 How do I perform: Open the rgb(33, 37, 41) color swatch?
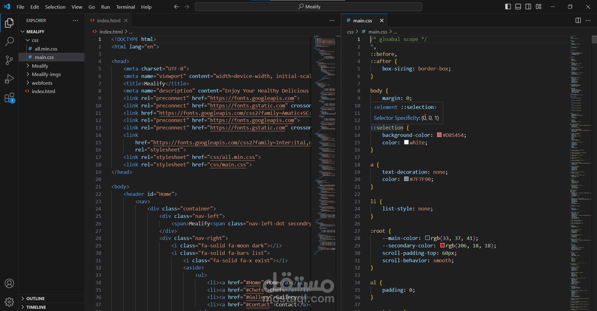point(428,238)
